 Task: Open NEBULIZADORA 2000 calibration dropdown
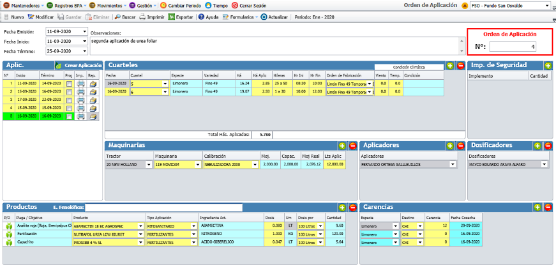(255, 165)
